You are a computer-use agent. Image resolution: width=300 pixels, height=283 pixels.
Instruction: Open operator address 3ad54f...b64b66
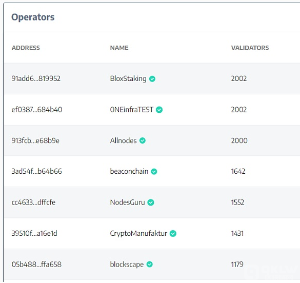coord(37,171)
